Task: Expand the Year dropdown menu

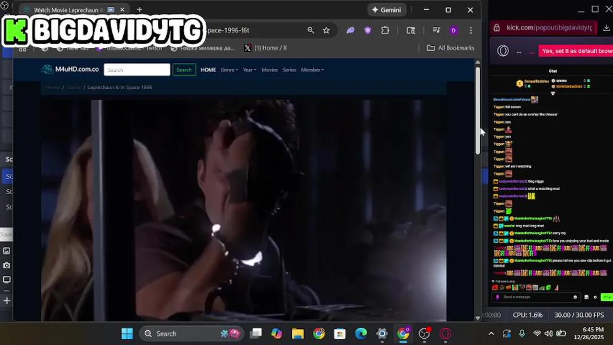Action: click(x=249, y=70)
